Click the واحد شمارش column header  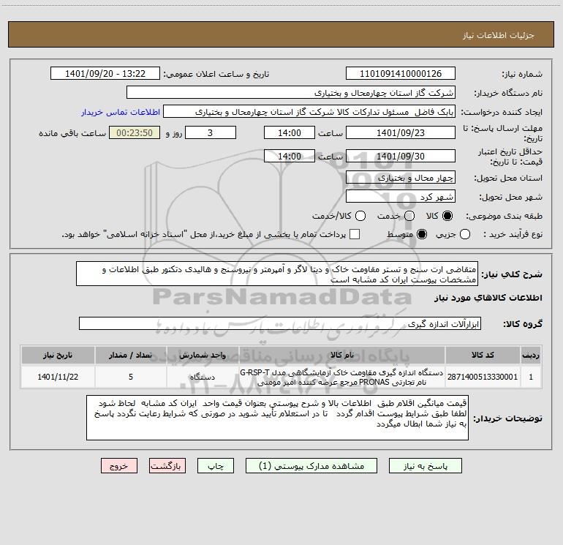[203, 355]
